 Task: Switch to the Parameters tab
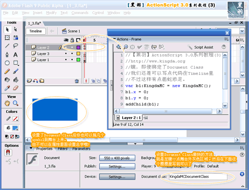(x=81, y=149)
